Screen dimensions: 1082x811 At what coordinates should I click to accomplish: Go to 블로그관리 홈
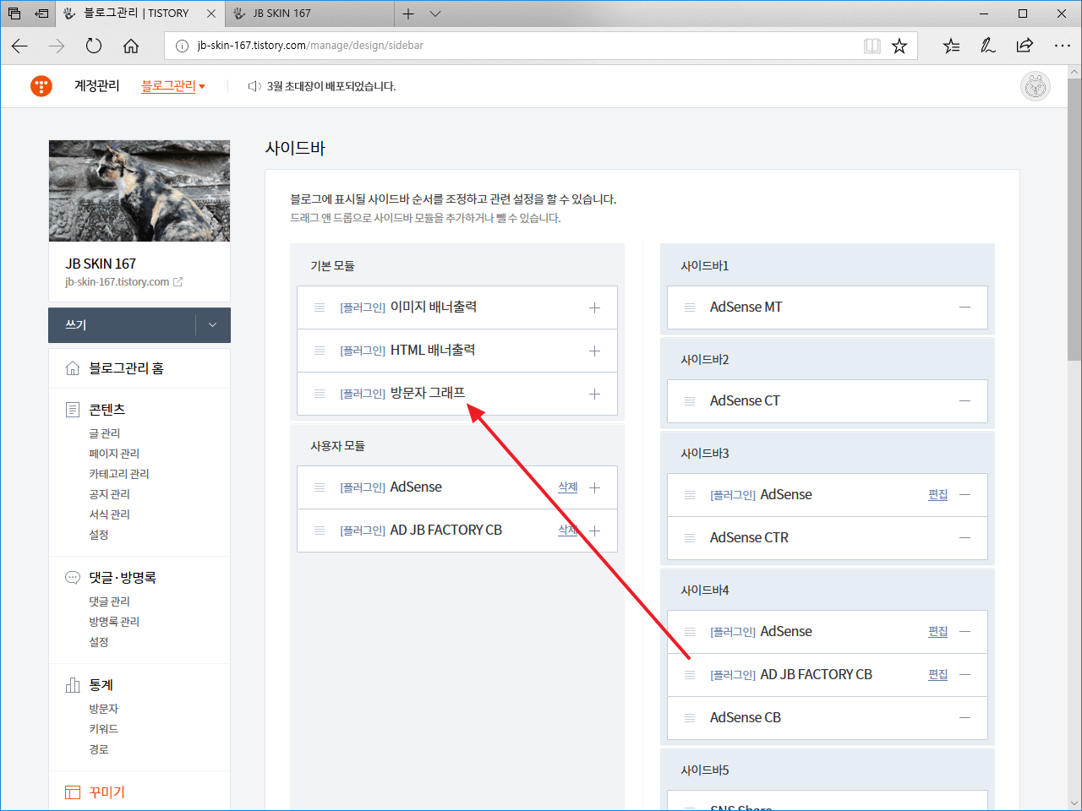pos(126,368)
